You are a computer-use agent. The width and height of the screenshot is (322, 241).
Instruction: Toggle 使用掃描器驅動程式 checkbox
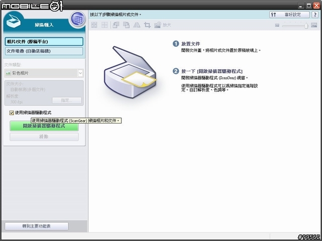point(12,112)
